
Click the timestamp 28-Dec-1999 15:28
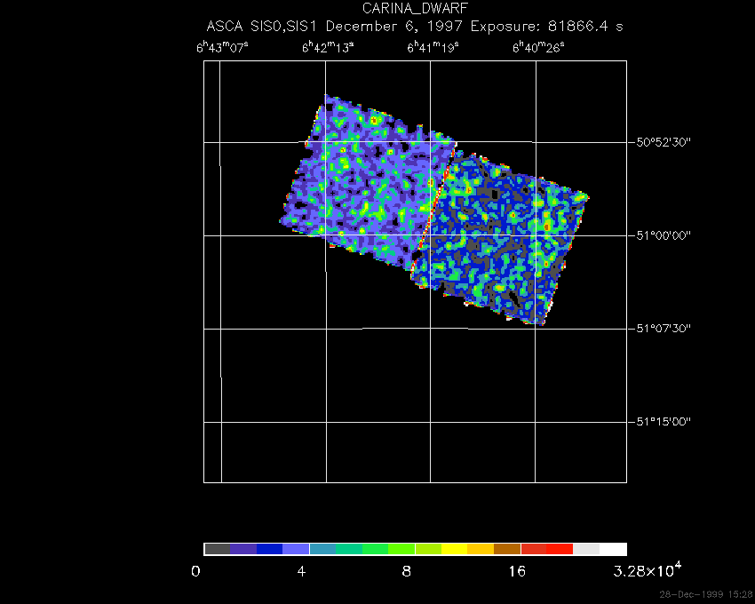[706, 594]
